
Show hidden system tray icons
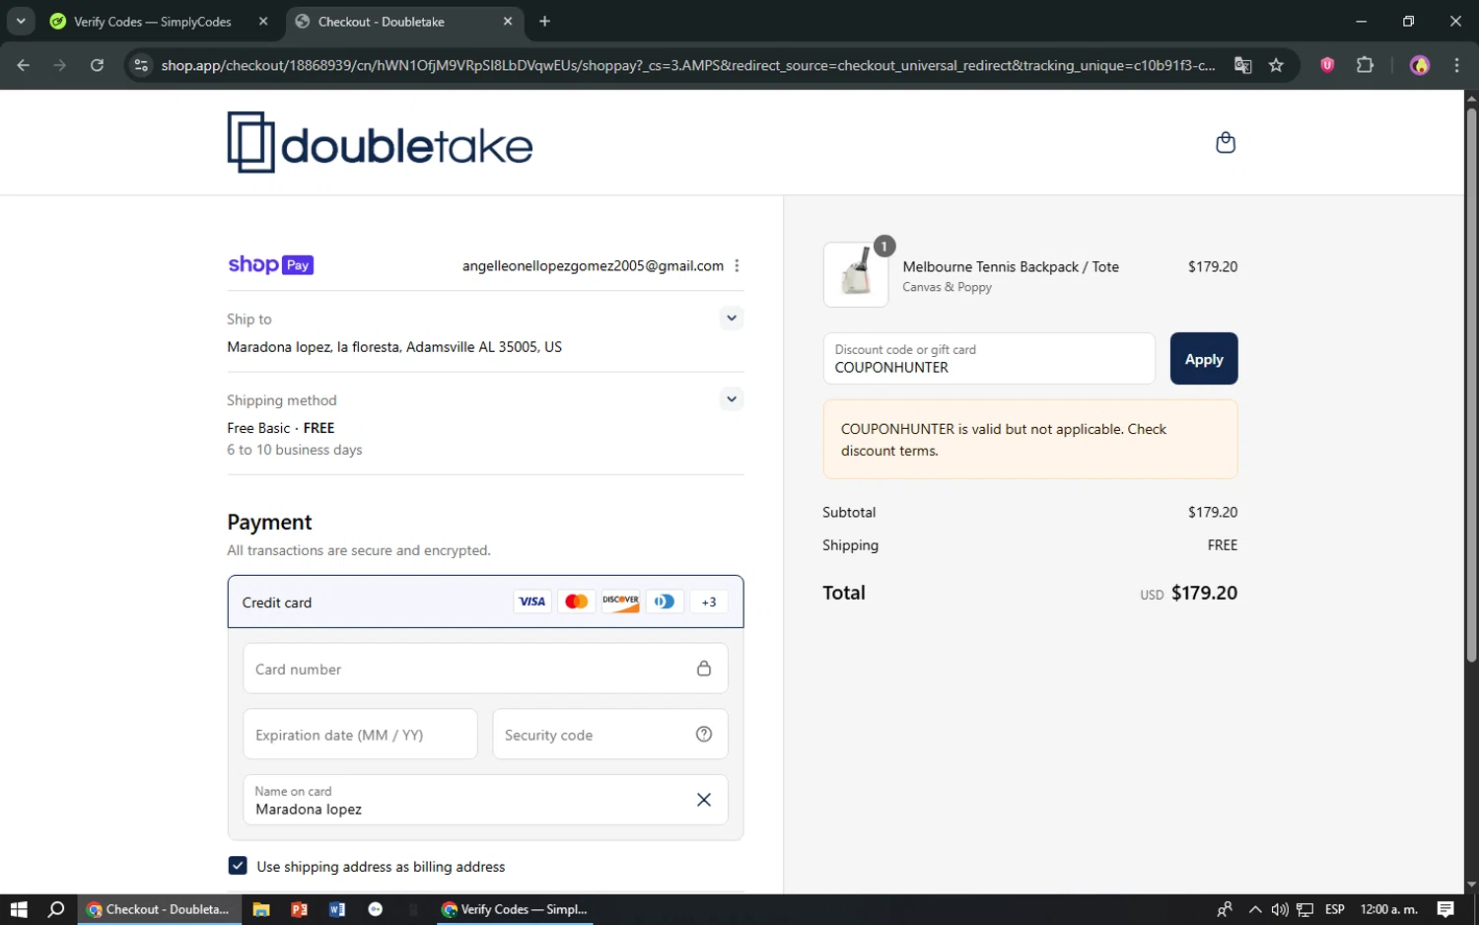tap(1254, 909)
